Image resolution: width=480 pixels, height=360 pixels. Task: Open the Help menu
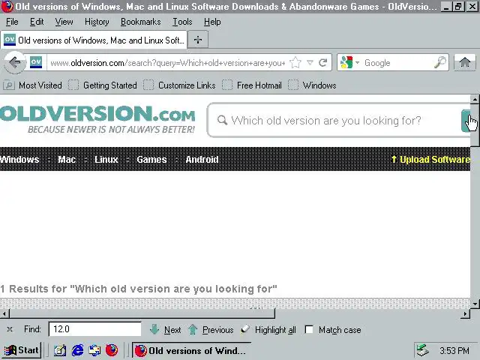click(x=212, y=22)
